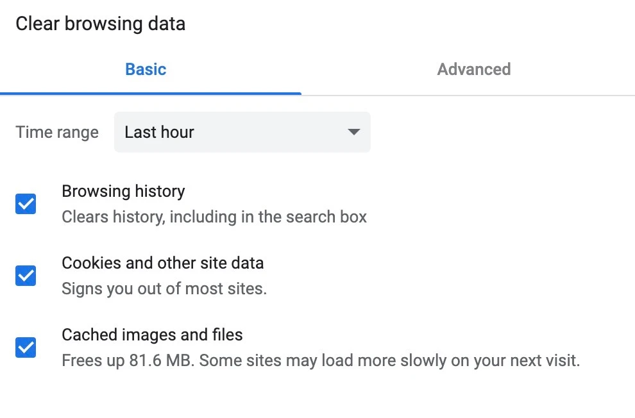Click empty space right of the Time range dropdown
The image size is (635, 418).
pyautogui.click(x=500, y=133)
